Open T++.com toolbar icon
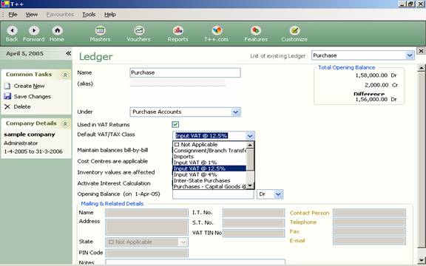This screenshot has height=266, width=426. point(217,30)
